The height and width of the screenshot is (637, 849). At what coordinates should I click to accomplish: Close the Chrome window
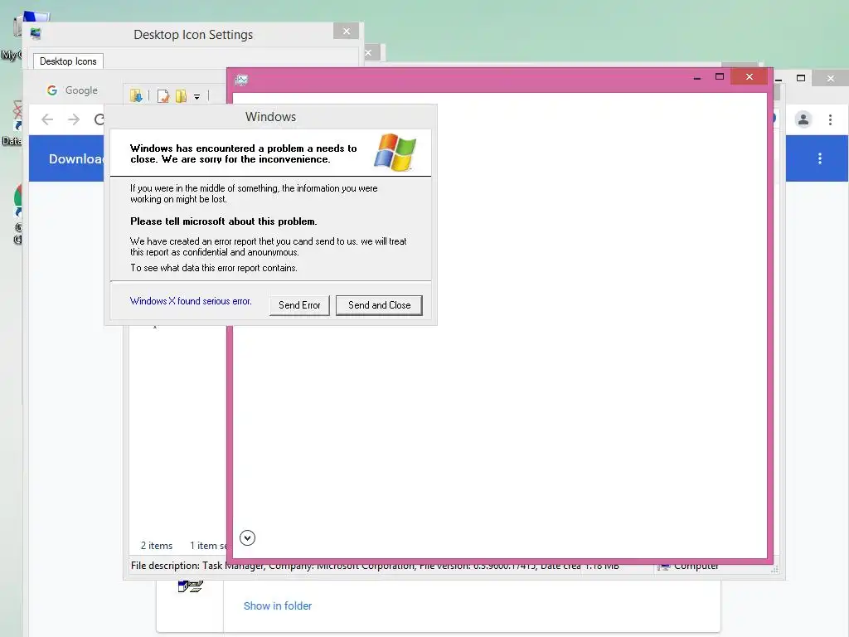(831, 79)
